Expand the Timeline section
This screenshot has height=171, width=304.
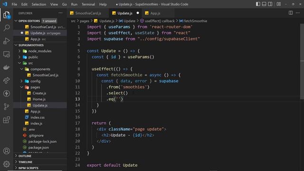40,162
